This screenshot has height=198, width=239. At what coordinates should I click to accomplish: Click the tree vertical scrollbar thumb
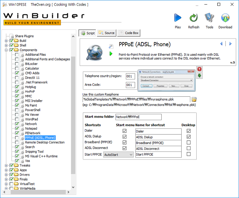(x=73, y=115)
